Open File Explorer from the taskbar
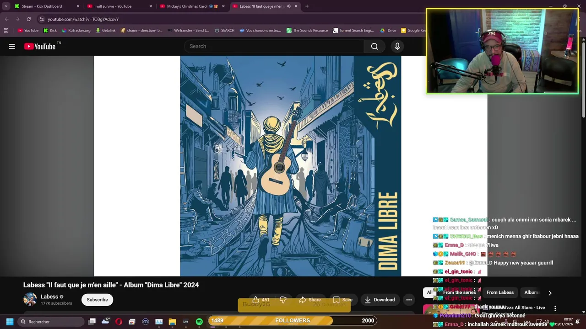 pyautogui.click(x=172, y=322)
